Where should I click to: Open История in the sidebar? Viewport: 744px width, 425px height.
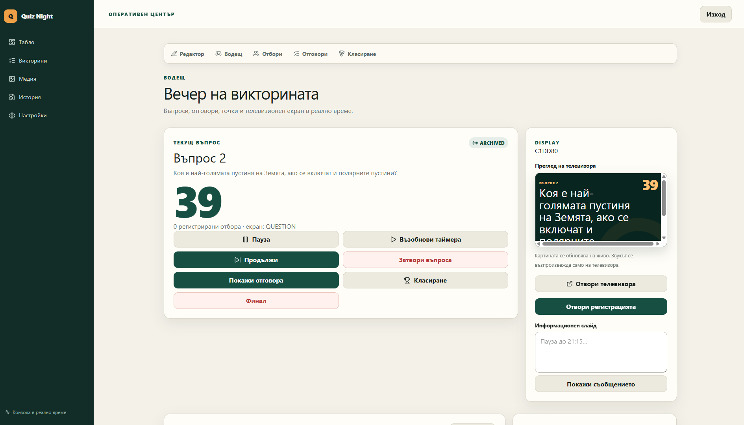tap(47, 97)
